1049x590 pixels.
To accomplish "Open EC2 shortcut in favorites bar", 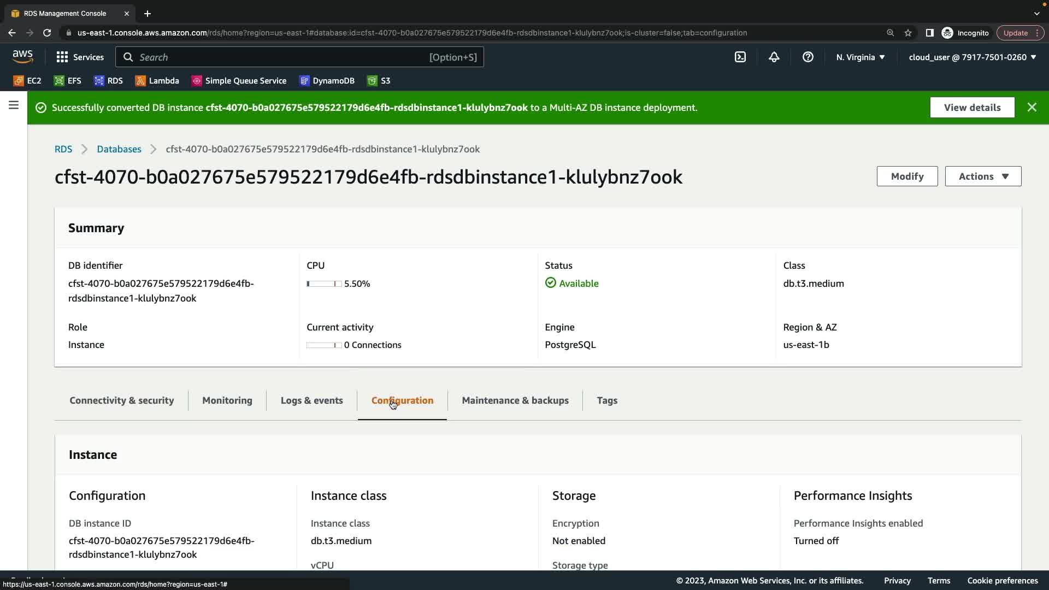I will (27, 81).
